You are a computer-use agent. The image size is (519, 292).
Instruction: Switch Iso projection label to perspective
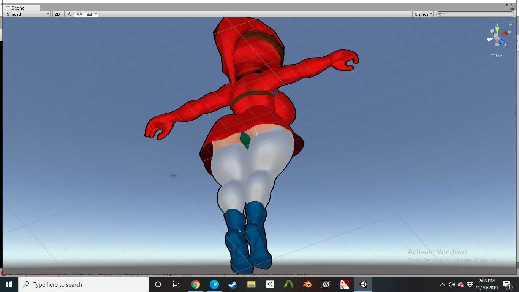pos(496,56)
